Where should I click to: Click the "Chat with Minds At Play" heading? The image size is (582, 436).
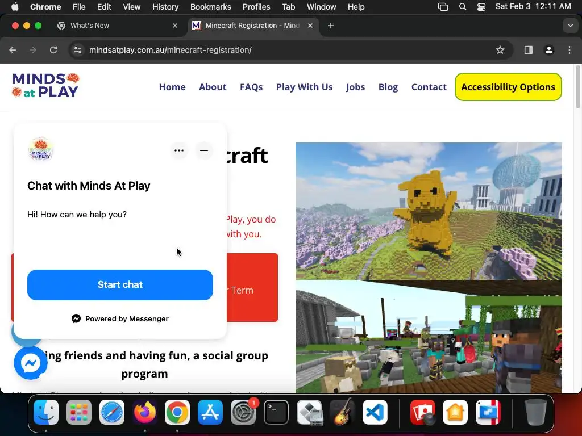click(x=89, y=186)
